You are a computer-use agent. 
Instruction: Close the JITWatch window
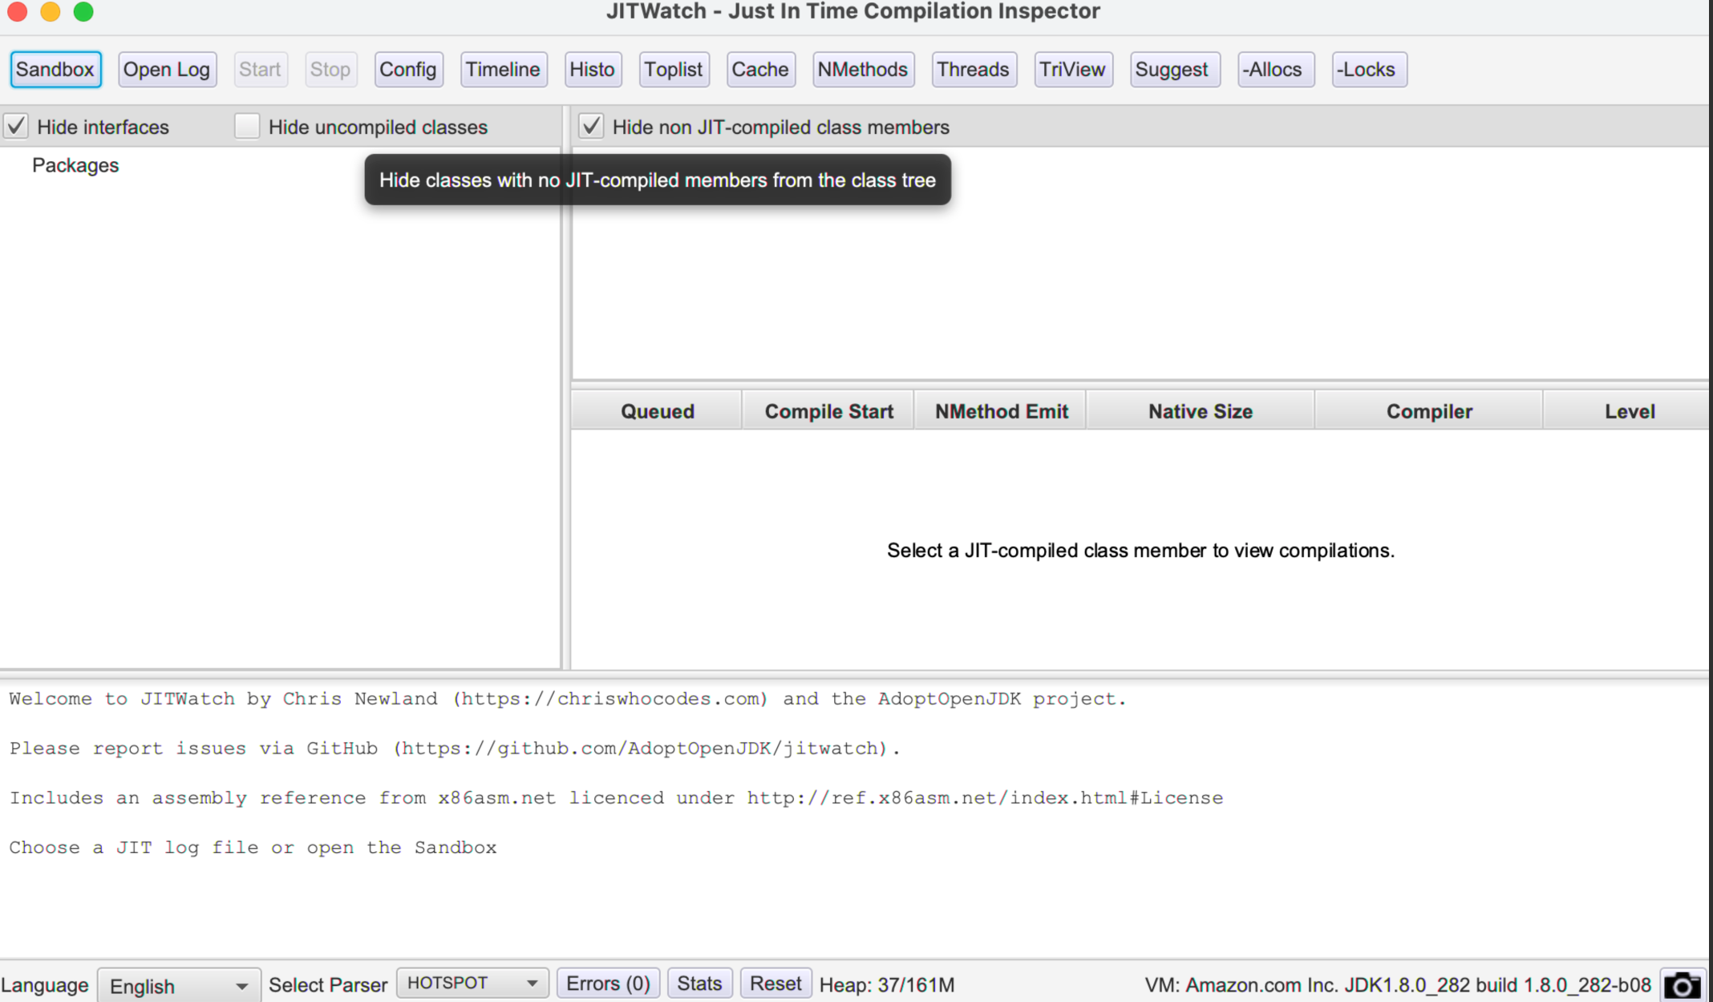17,11
